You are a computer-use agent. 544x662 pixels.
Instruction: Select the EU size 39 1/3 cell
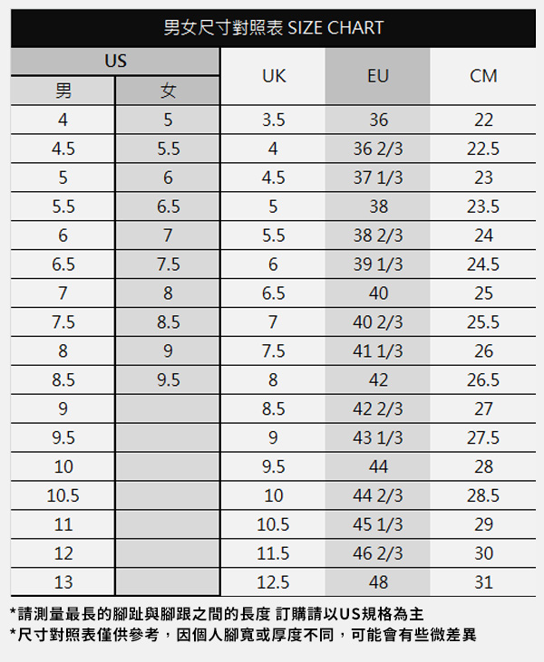click(x=378, y=264)
